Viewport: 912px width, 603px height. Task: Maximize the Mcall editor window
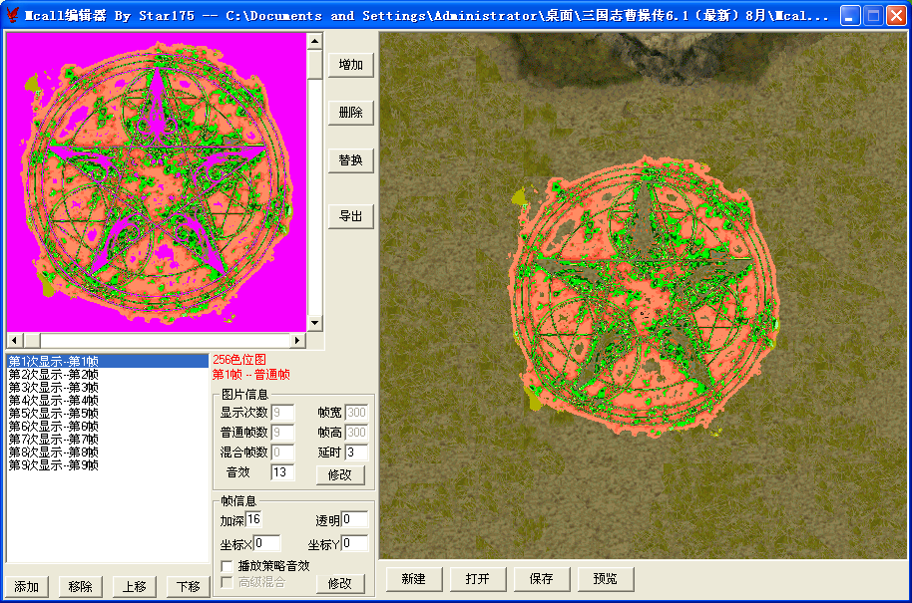tap(874, 16)
